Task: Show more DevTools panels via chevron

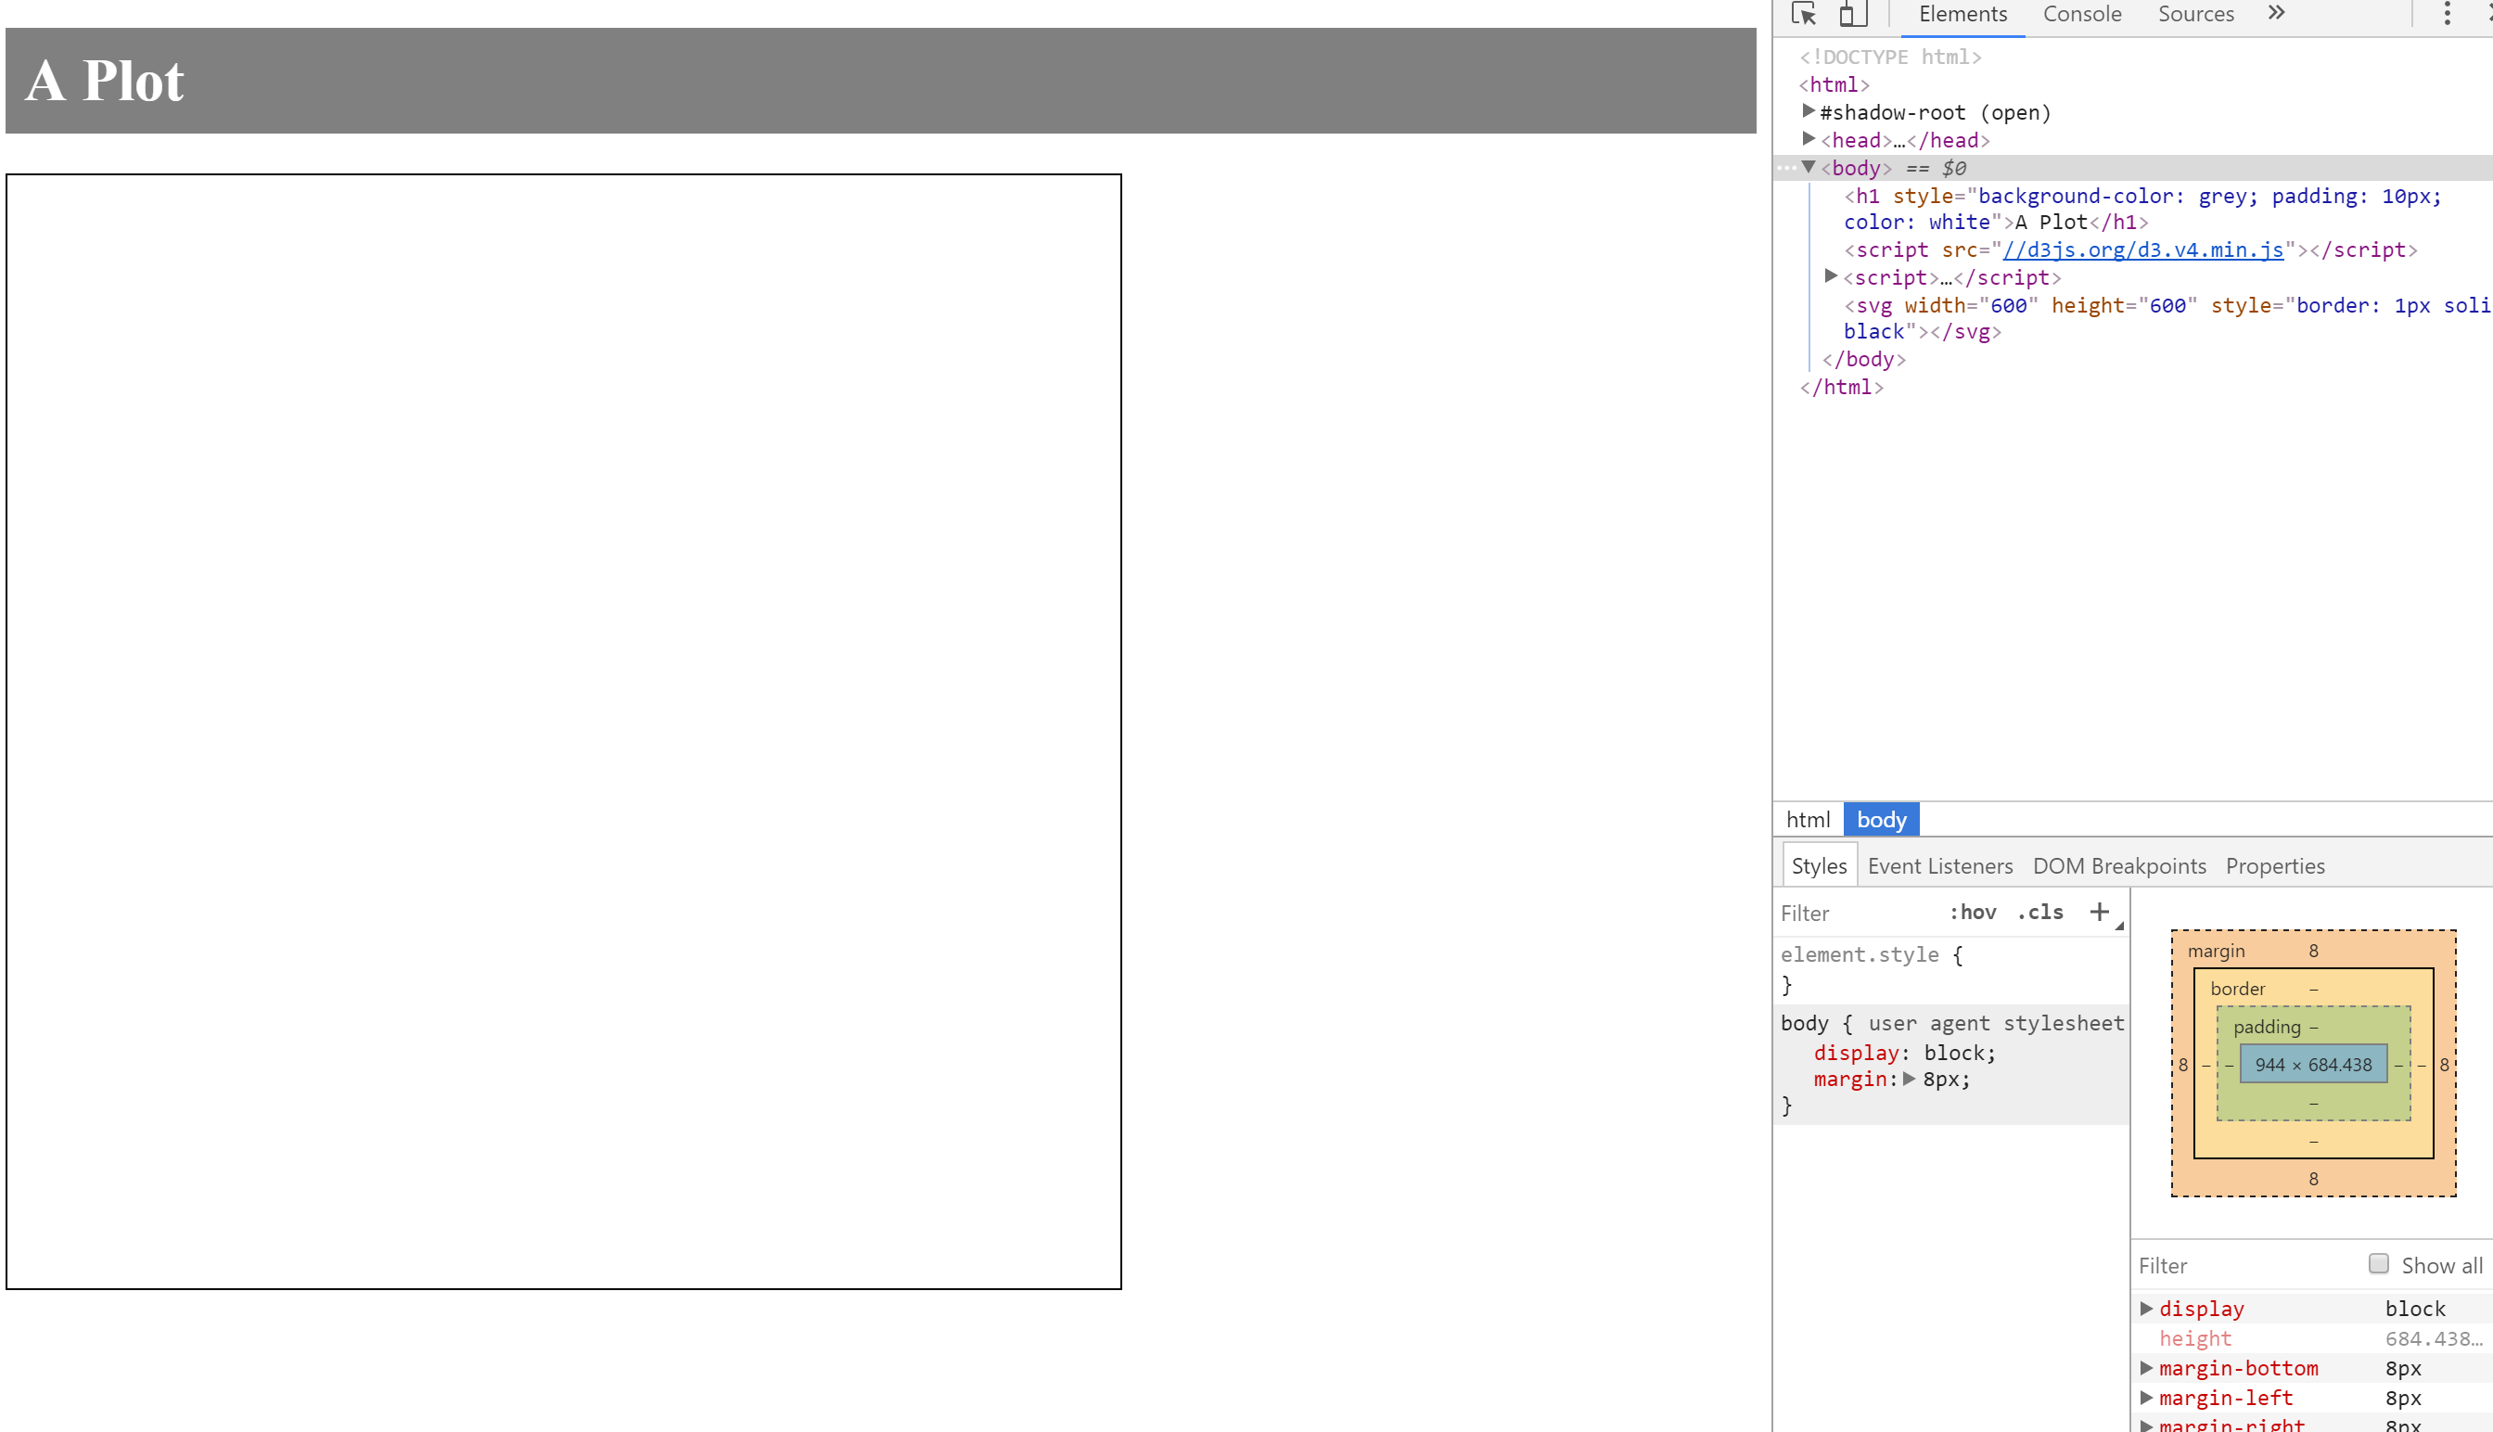Action: pyautogui.click(x=2276, y=14)
